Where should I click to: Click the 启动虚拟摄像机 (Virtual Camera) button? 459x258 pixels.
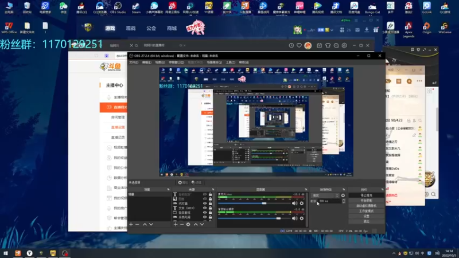click(366, 206)
